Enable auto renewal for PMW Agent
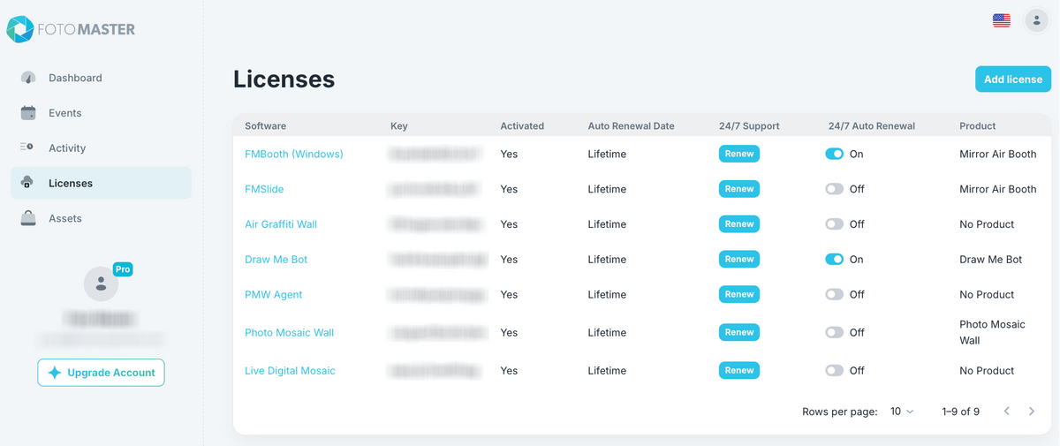The image size is (1060, 446). point(834,295)
